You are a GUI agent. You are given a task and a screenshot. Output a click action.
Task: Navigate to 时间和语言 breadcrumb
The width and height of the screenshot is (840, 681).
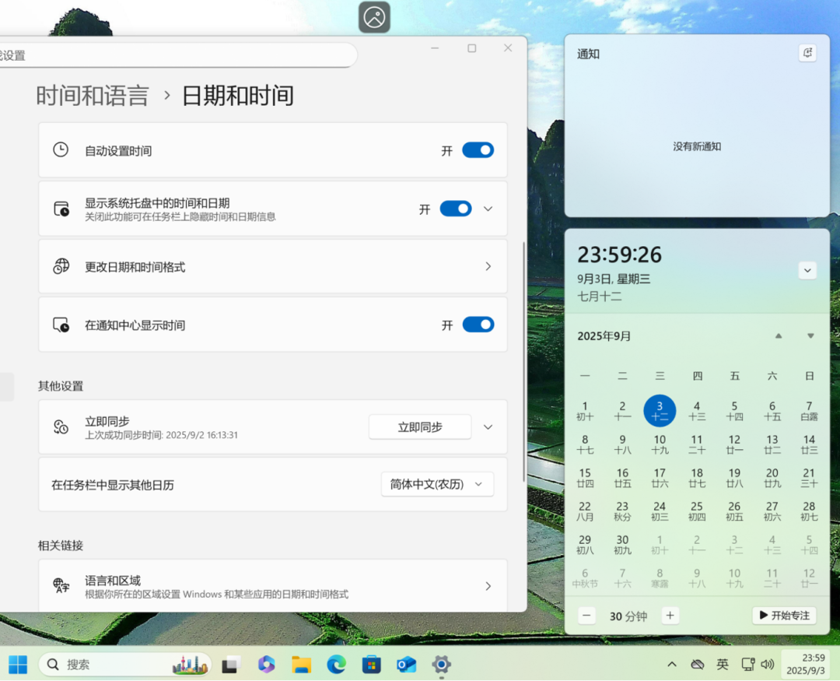[93, 96]
